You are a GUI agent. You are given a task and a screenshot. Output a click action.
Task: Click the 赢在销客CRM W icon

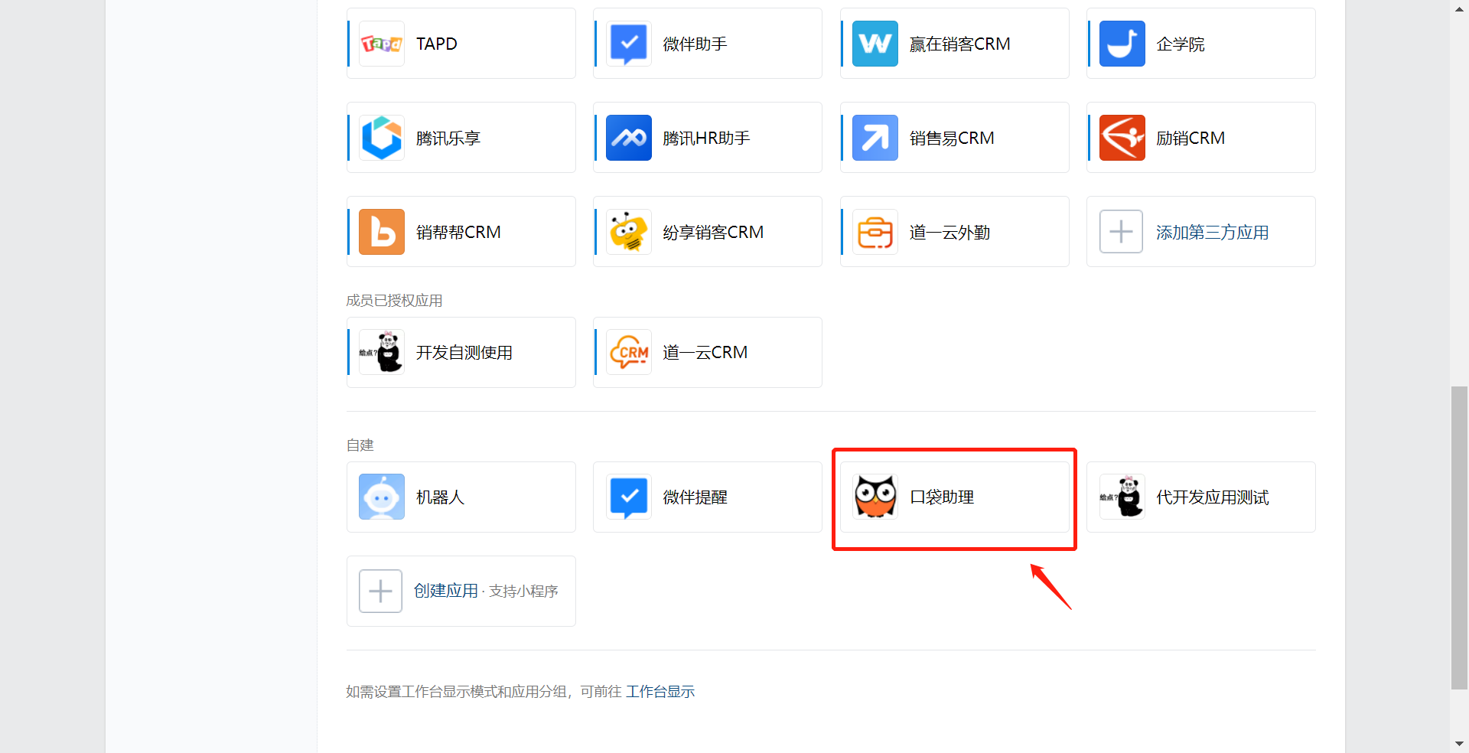[x=875, y=44]
